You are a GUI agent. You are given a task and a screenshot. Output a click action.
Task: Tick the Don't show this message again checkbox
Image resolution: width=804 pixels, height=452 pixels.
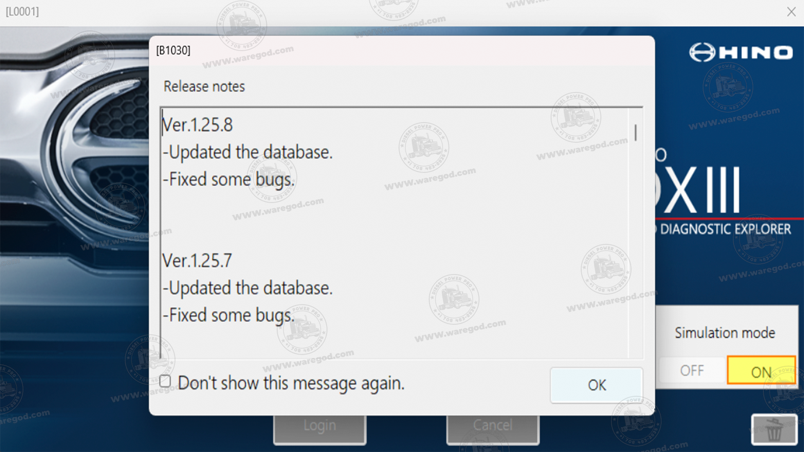[165, 381]
